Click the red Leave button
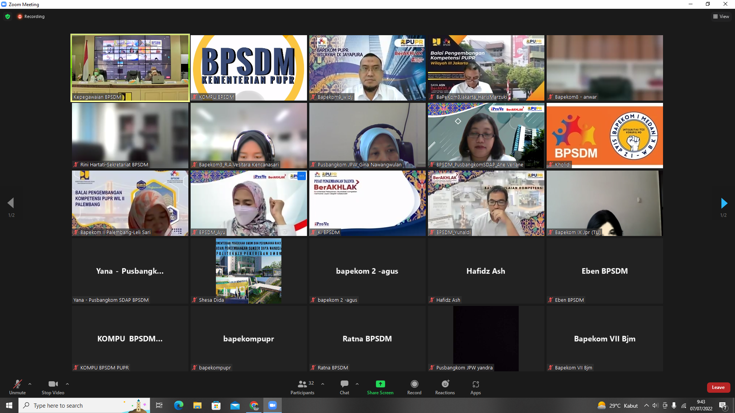The width and height of the screenshot is (735, 413). (x=718, y=387)
